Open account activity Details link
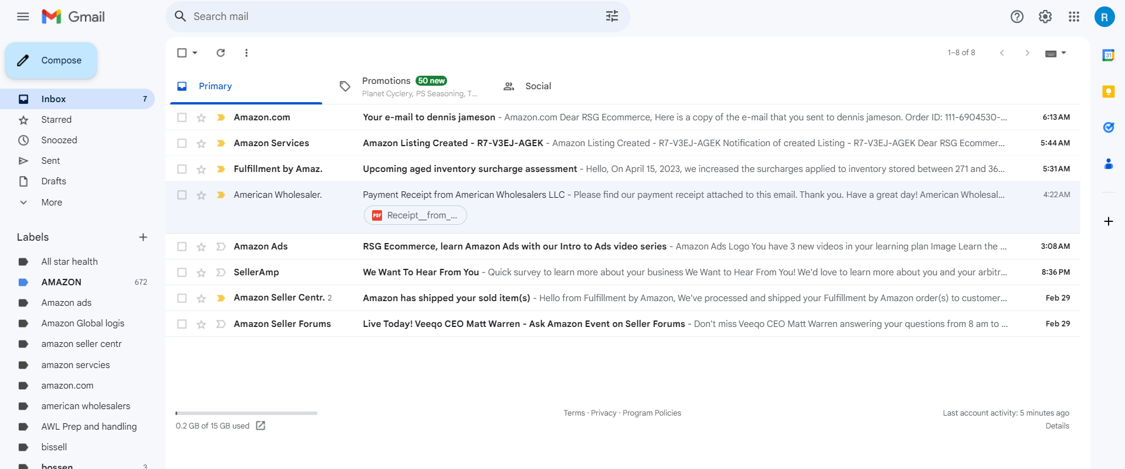The width and height of the screenshot is (1125, 469). (x=1057, y=426)
